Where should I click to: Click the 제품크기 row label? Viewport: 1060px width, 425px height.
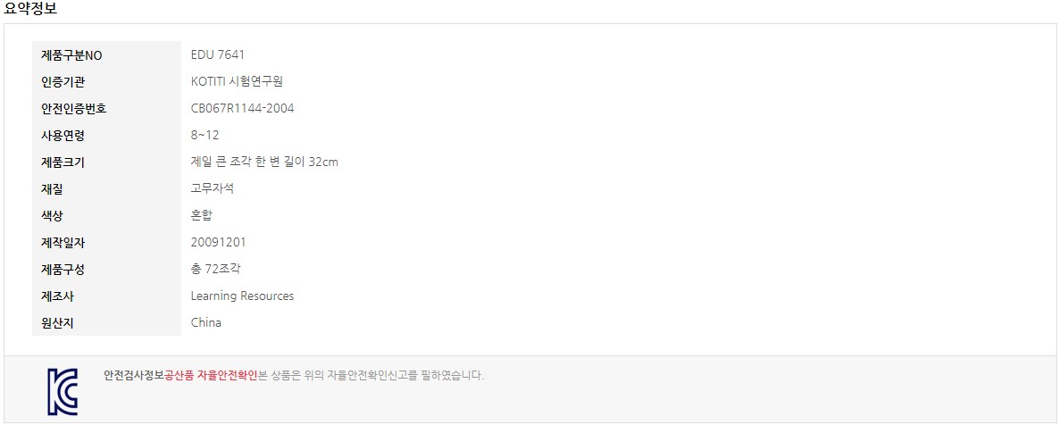tap(63, 162)
